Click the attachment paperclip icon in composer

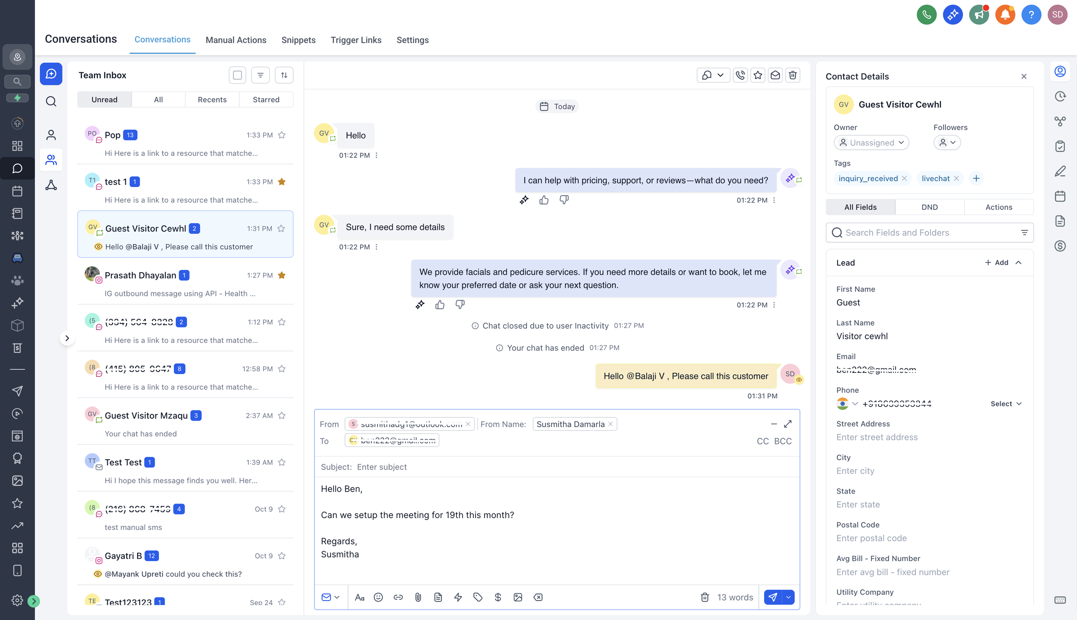[418, 597]
